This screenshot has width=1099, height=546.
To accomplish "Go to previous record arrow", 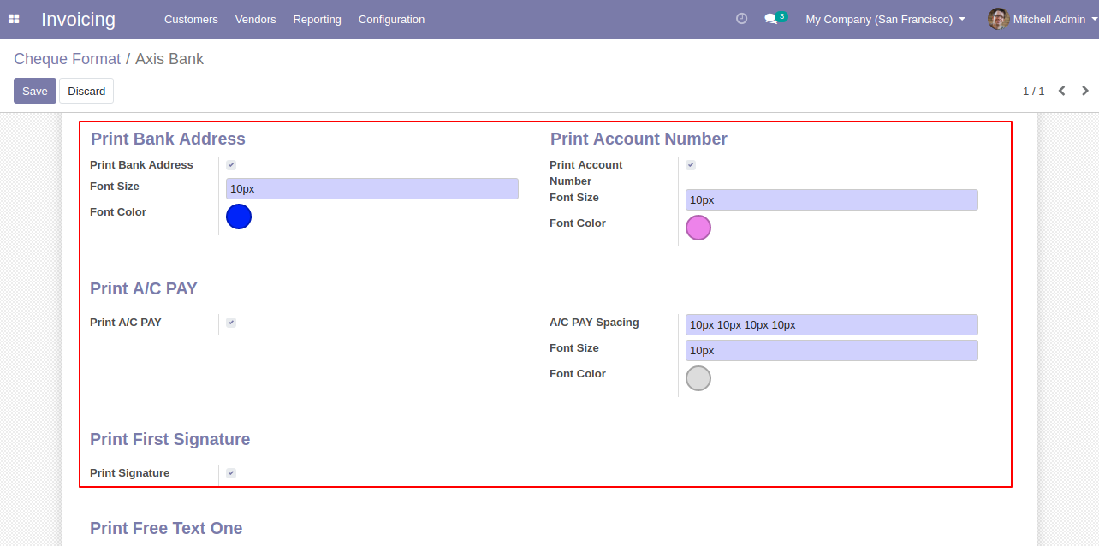I will 1061,91.
